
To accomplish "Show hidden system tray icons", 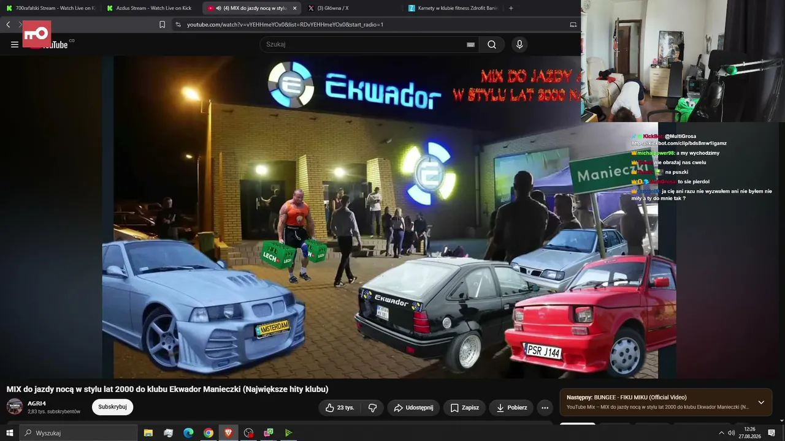I will tap(721, 433).
